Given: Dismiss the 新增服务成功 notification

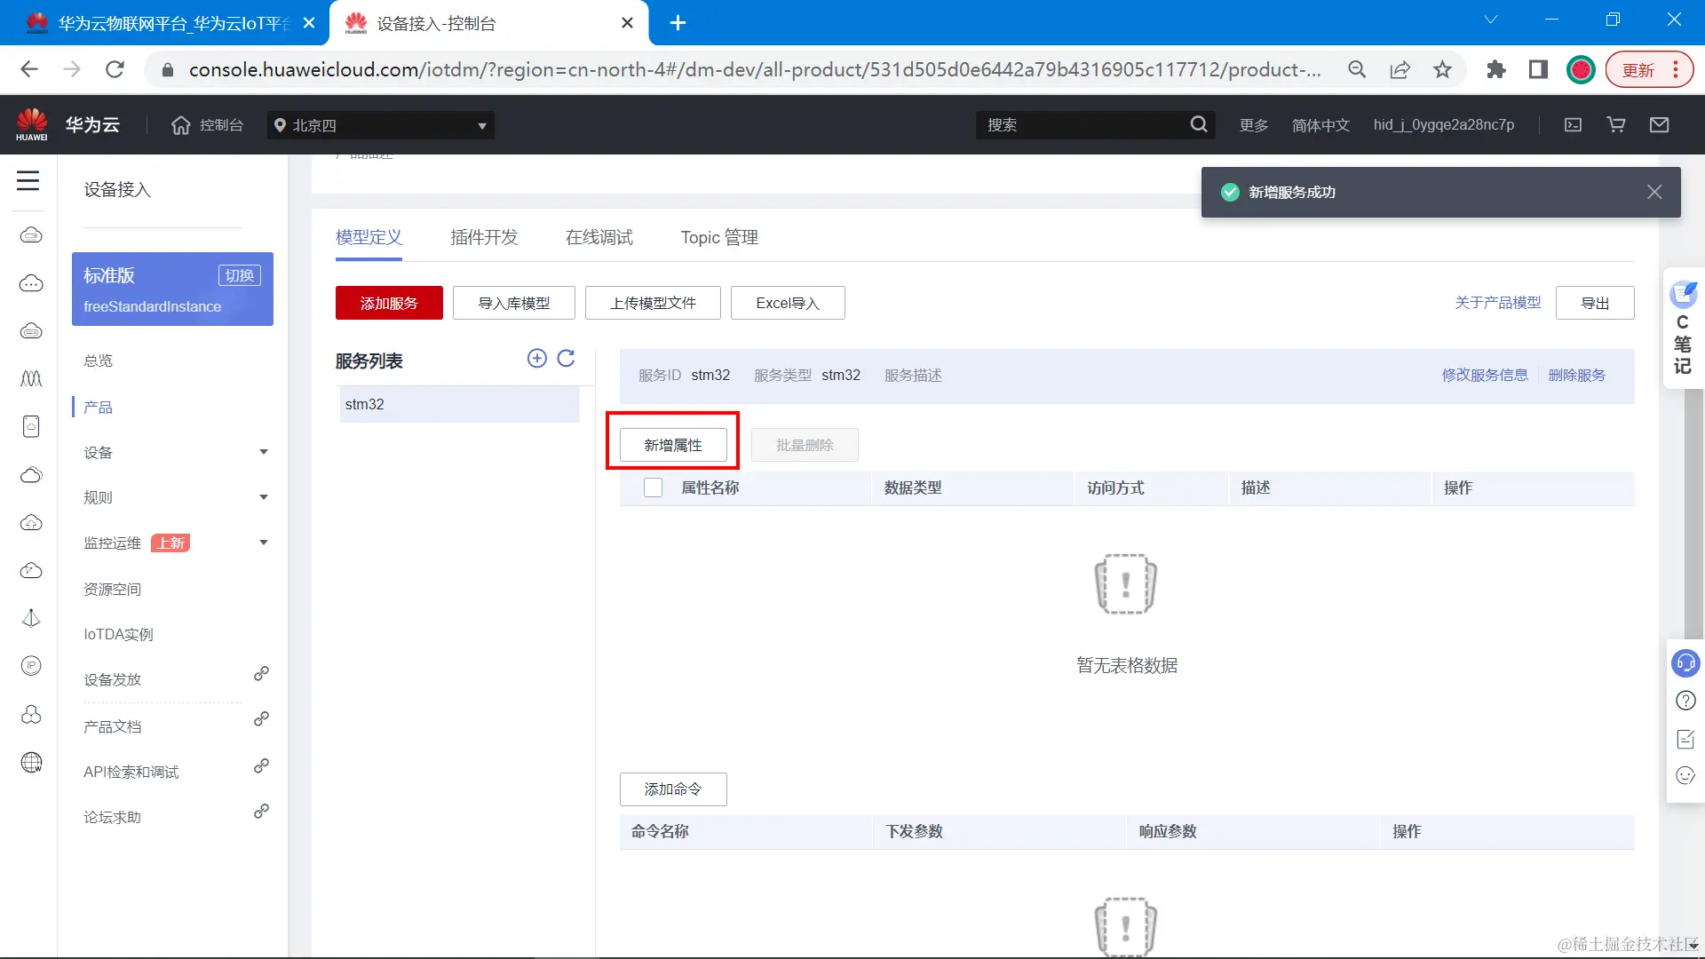Looking at the screenshot, I should point(1654,192).
